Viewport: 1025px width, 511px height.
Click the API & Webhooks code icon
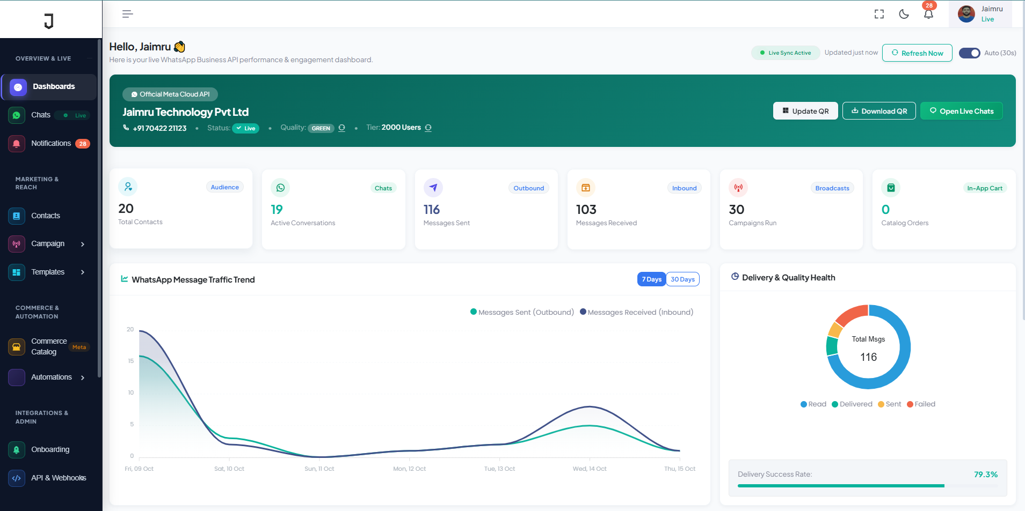(17, 478)
